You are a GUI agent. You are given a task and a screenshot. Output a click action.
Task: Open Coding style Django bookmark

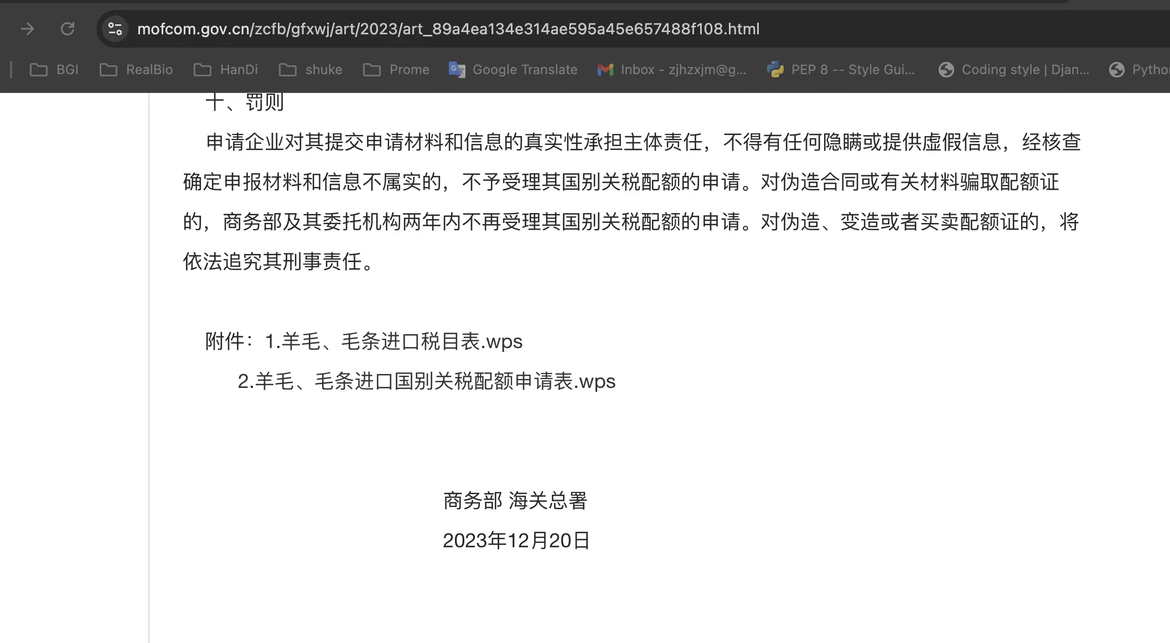[x=1014, y=70]
